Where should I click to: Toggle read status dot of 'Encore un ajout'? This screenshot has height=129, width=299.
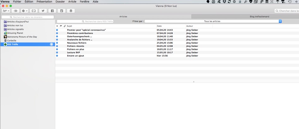point(57,56)
